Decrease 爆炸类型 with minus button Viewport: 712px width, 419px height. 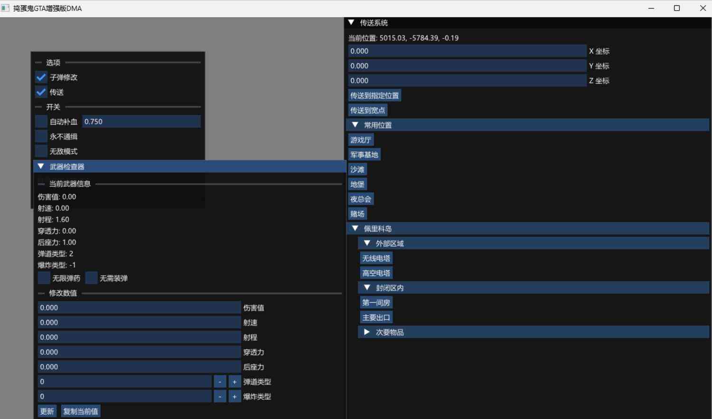click(x=220, y=397)
